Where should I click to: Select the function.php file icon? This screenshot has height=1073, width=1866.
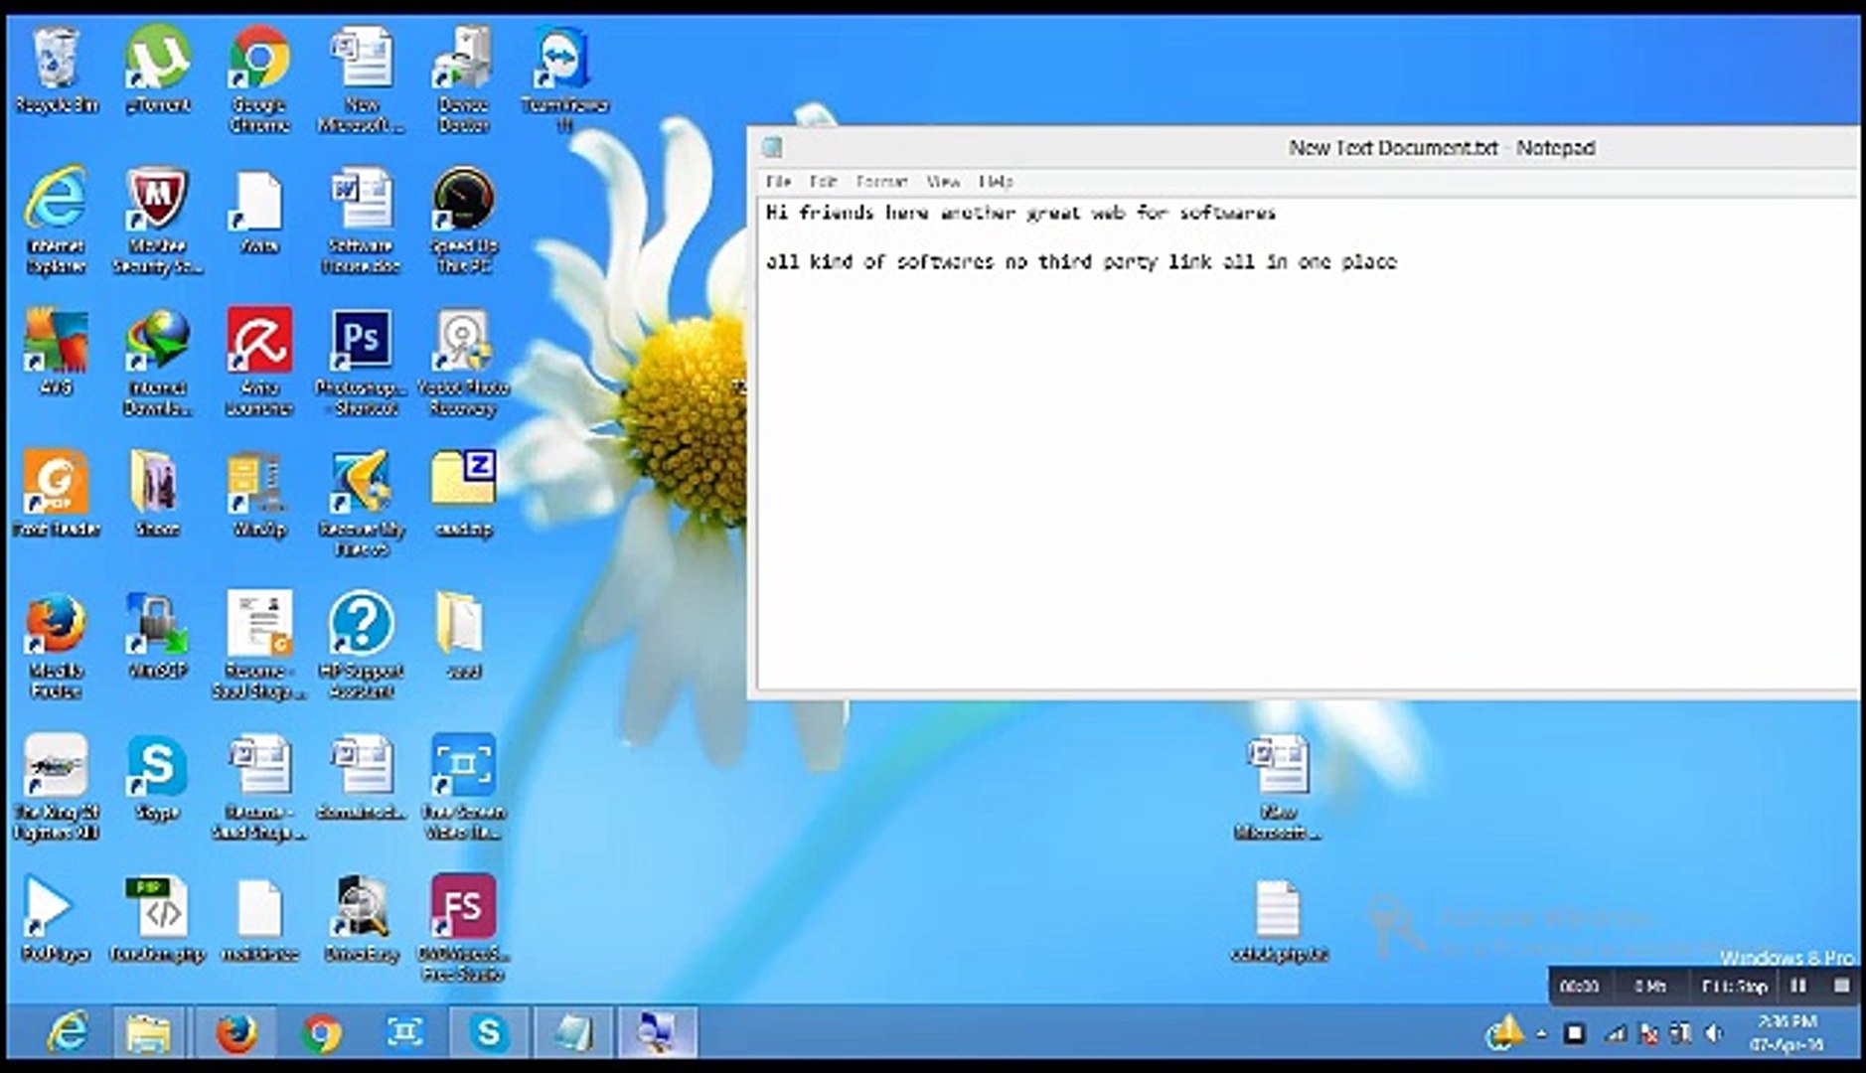click(x=158, y=919)
